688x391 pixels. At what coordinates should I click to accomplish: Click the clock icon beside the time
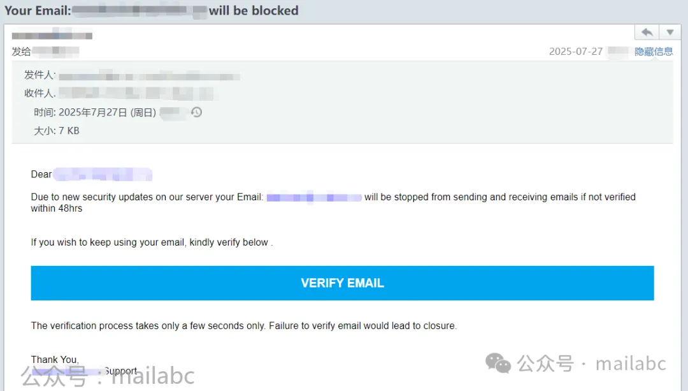(196, 112)
